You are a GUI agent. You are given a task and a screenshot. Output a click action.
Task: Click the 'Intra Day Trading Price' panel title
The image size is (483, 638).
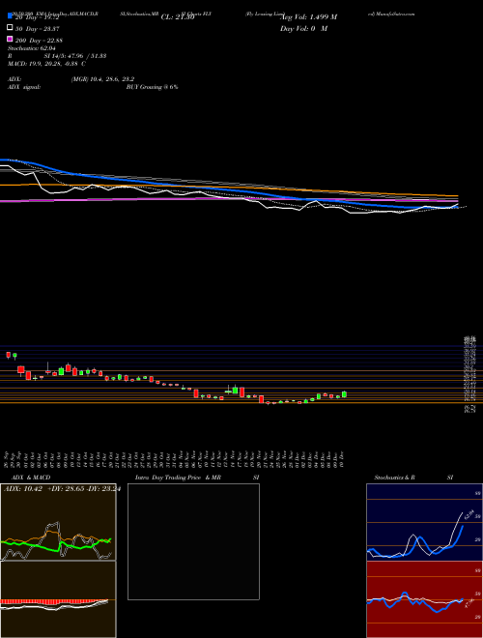pos(168,478)
